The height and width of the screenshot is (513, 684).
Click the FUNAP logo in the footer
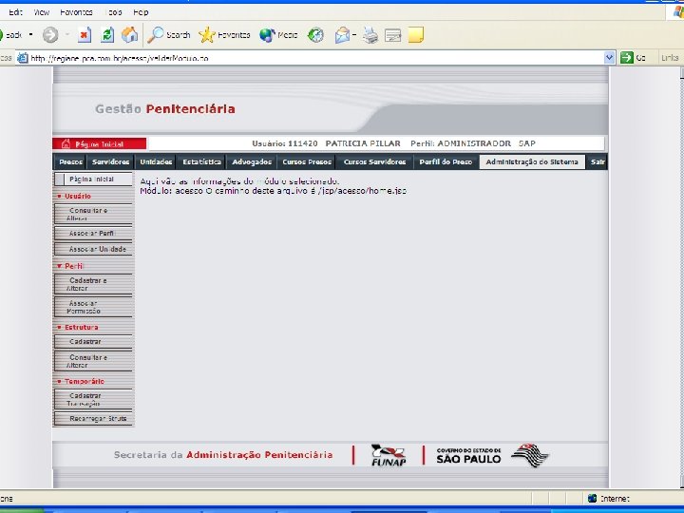(389, 455)
